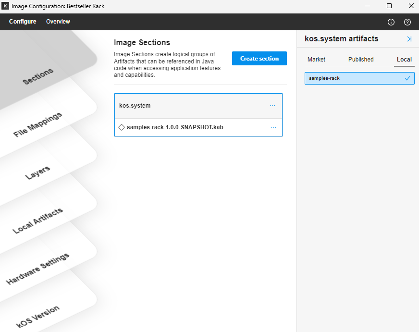This screenshot has height=332, width=419.
Task: Open the Layers sidebar card
Action: [37, 172]
